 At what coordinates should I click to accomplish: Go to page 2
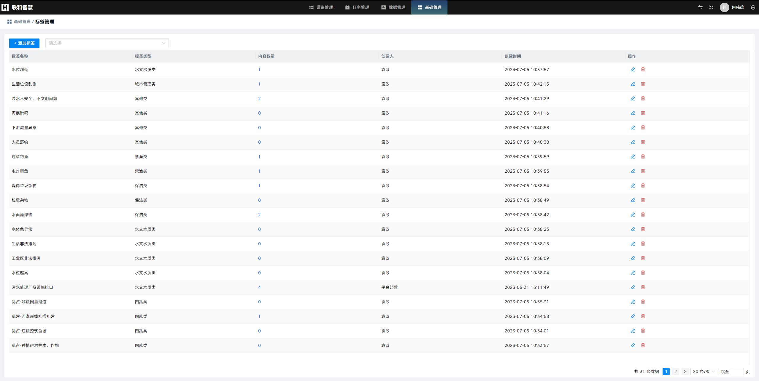(x=676, y=372)
